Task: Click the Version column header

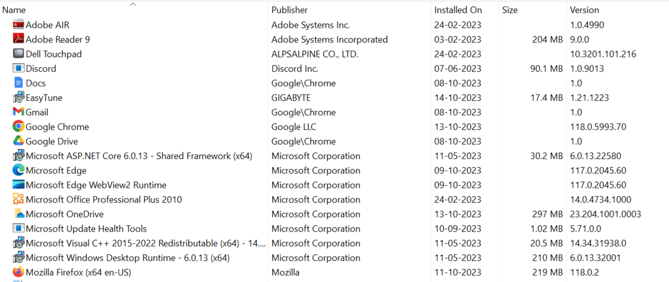Action: [x=585, y=10]
